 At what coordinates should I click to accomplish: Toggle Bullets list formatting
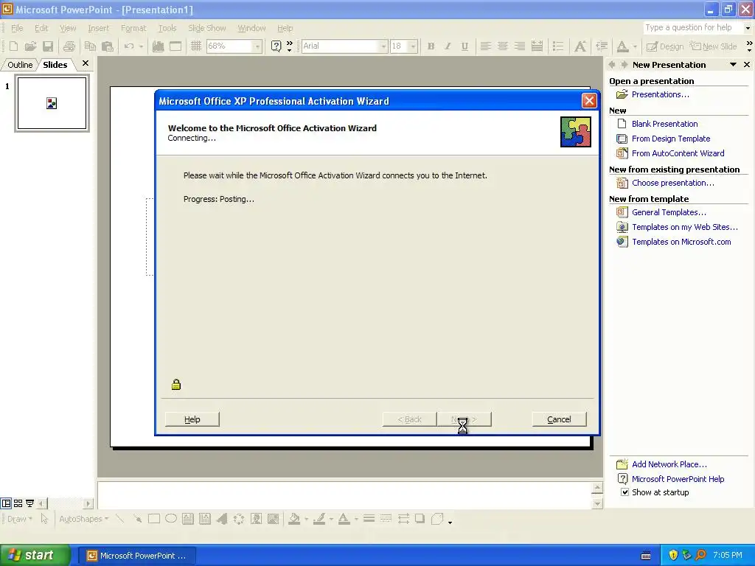[558, 46]
